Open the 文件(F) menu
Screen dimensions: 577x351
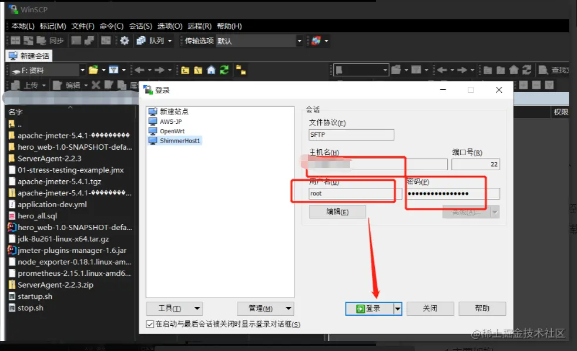(x=83, y=26)
